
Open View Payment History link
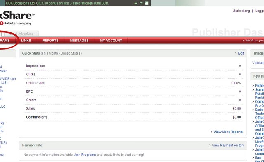pos(228,146)
